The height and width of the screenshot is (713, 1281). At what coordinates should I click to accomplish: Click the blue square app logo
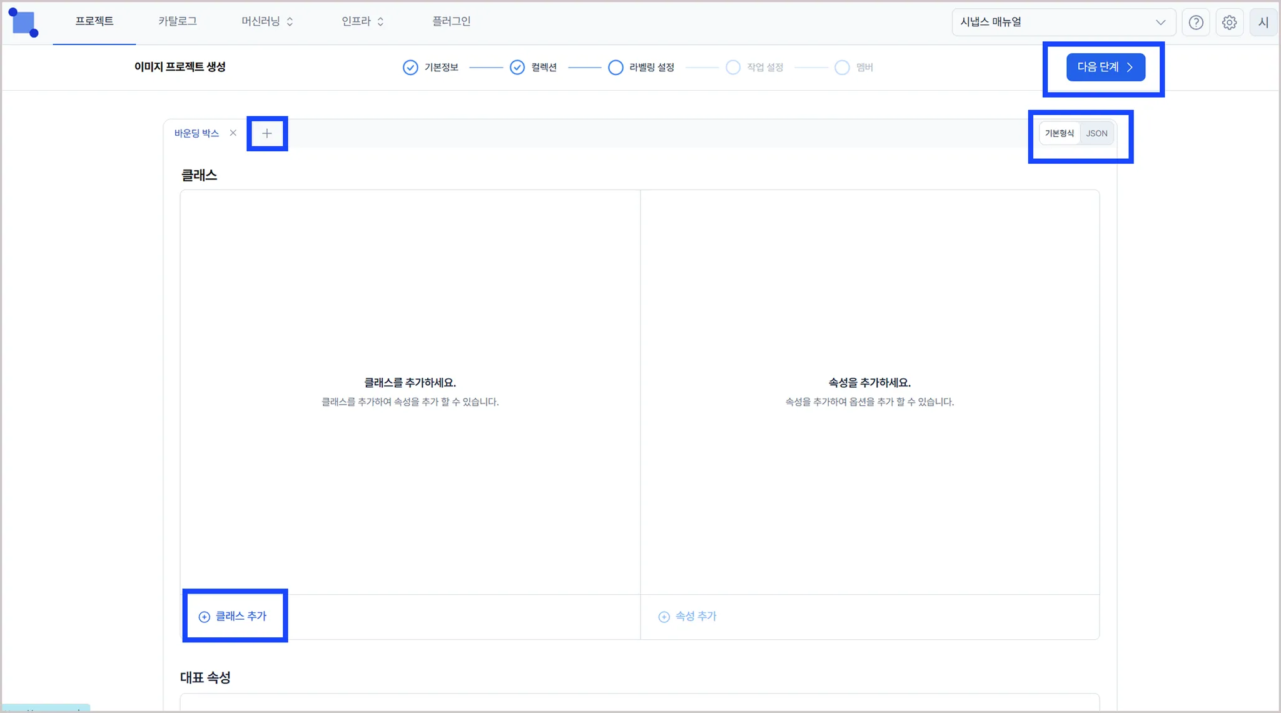click(24, 23)
